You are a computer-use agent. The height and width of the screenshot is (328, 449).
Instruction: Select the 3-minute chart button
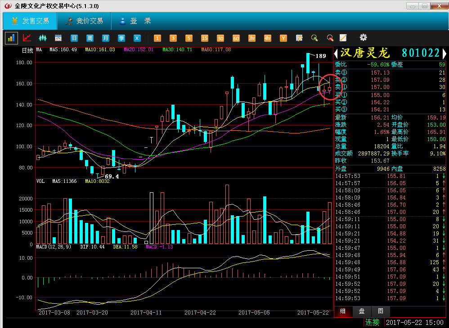pos(173,38)
